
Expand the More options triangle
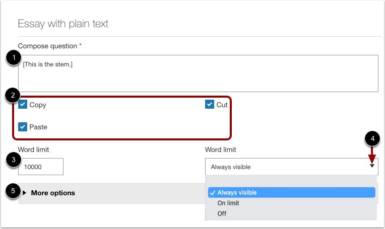pos(24,193)
